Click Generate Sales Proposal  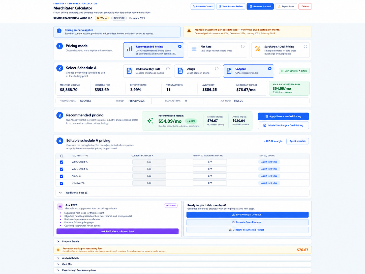[x=247, y=222]
